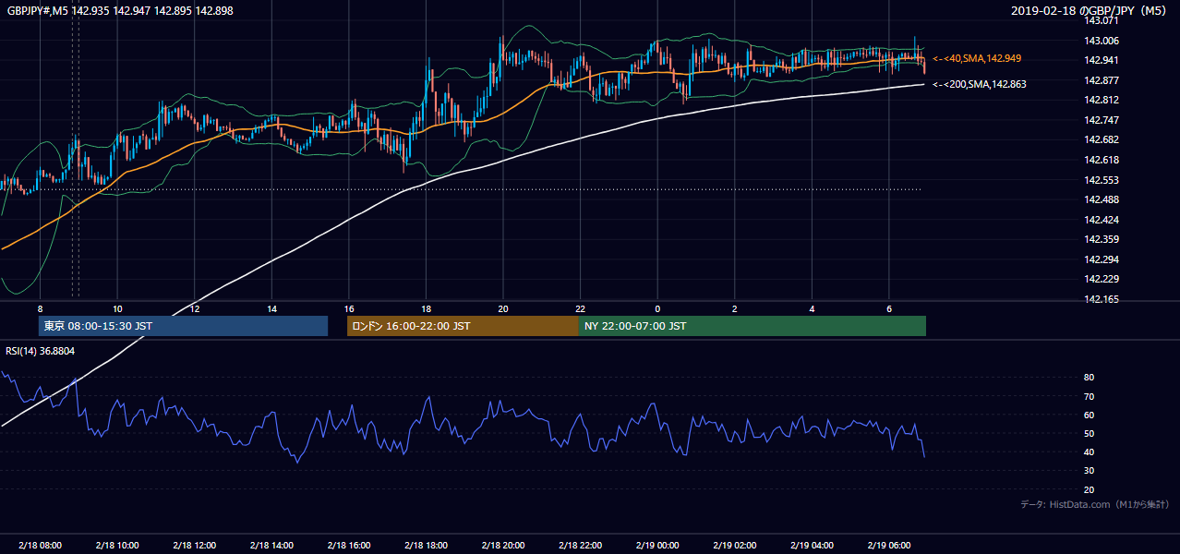Click hour label 22 under price chart
The height and width of the screenshot is (554, 1180).
coord(581,308)
